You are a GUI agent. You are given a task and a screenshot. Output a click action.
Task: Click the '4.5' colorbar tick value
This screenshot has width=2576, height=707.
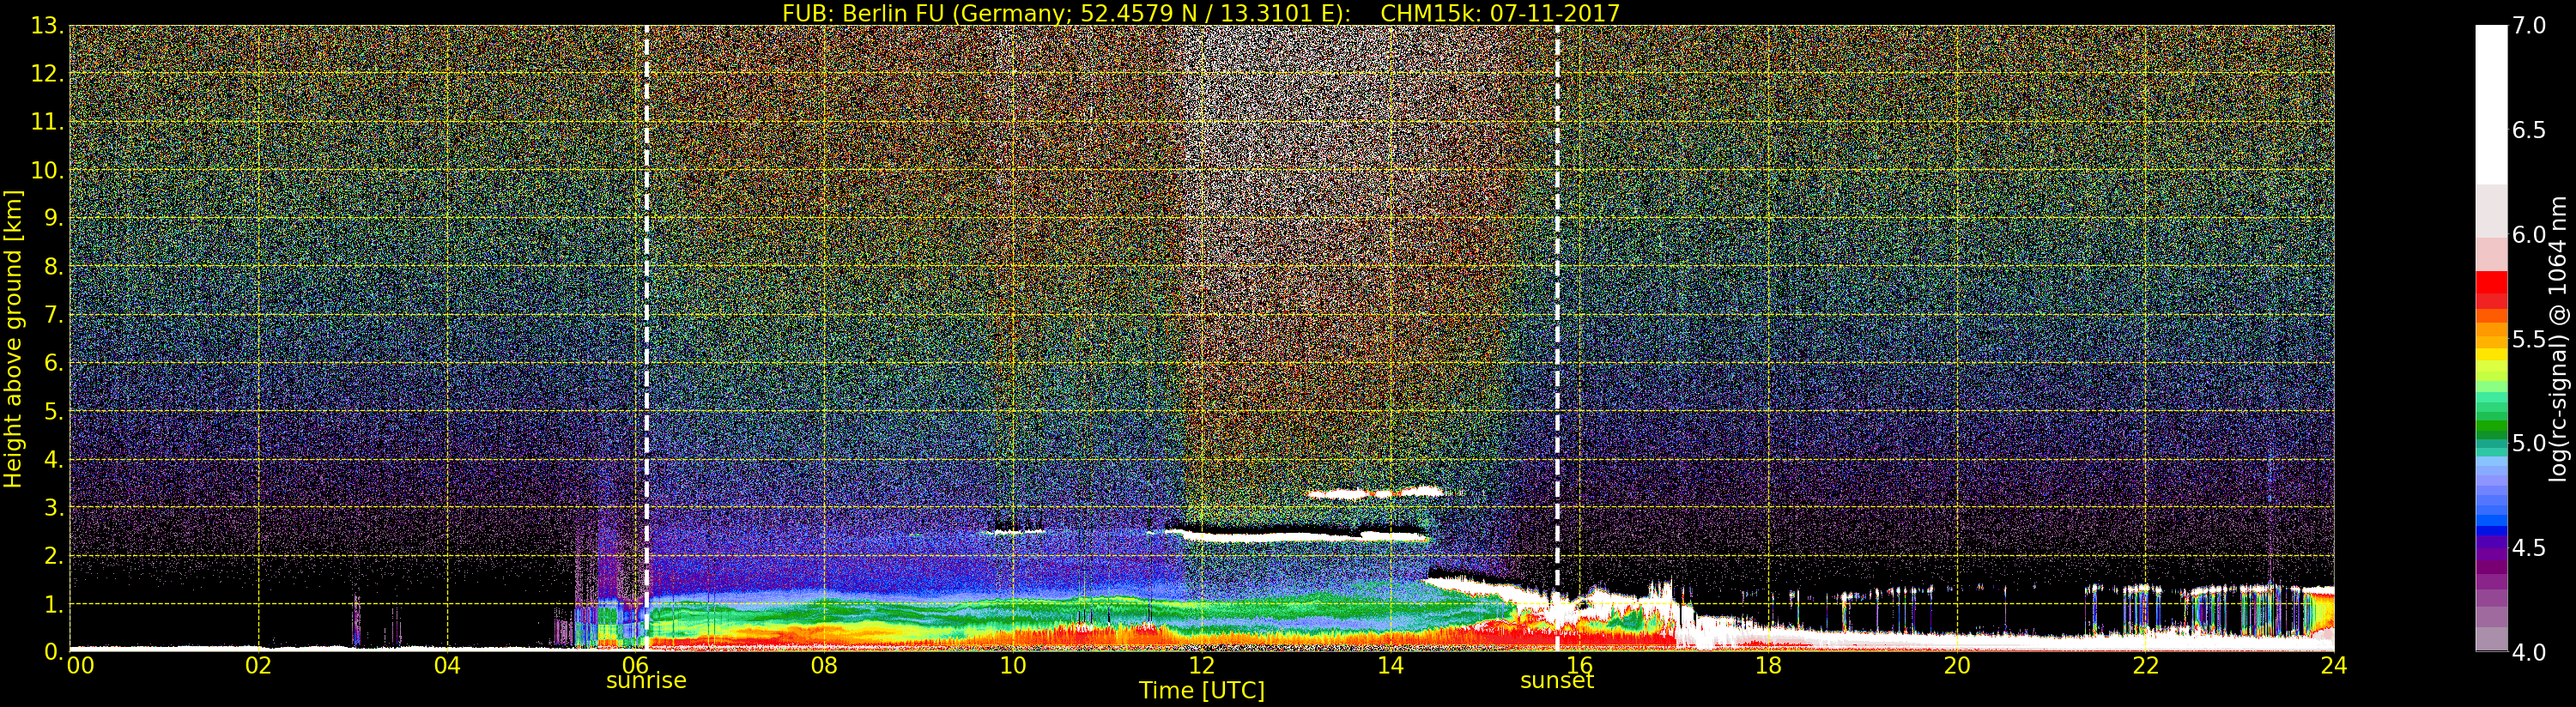(2529, 548)
